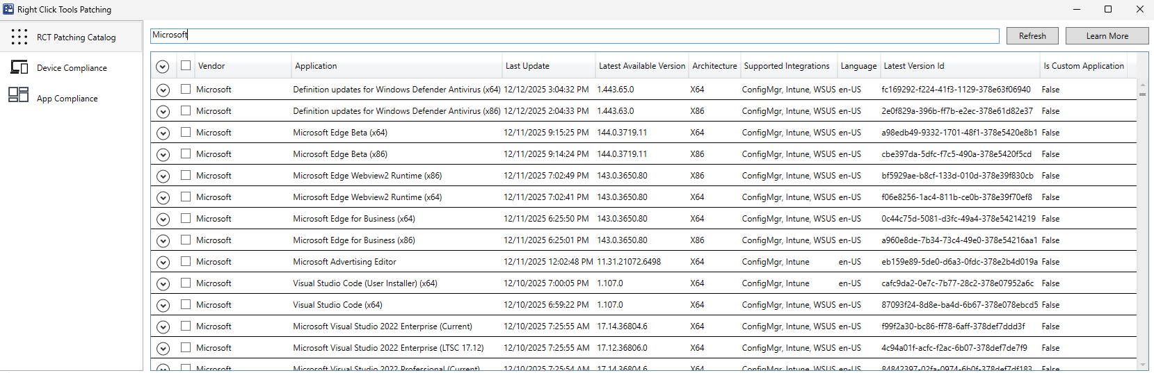Viewport: 1154px width, 373px height.
Task: Open RCT Patching Catalog grid icon
Action: point(19,37)
